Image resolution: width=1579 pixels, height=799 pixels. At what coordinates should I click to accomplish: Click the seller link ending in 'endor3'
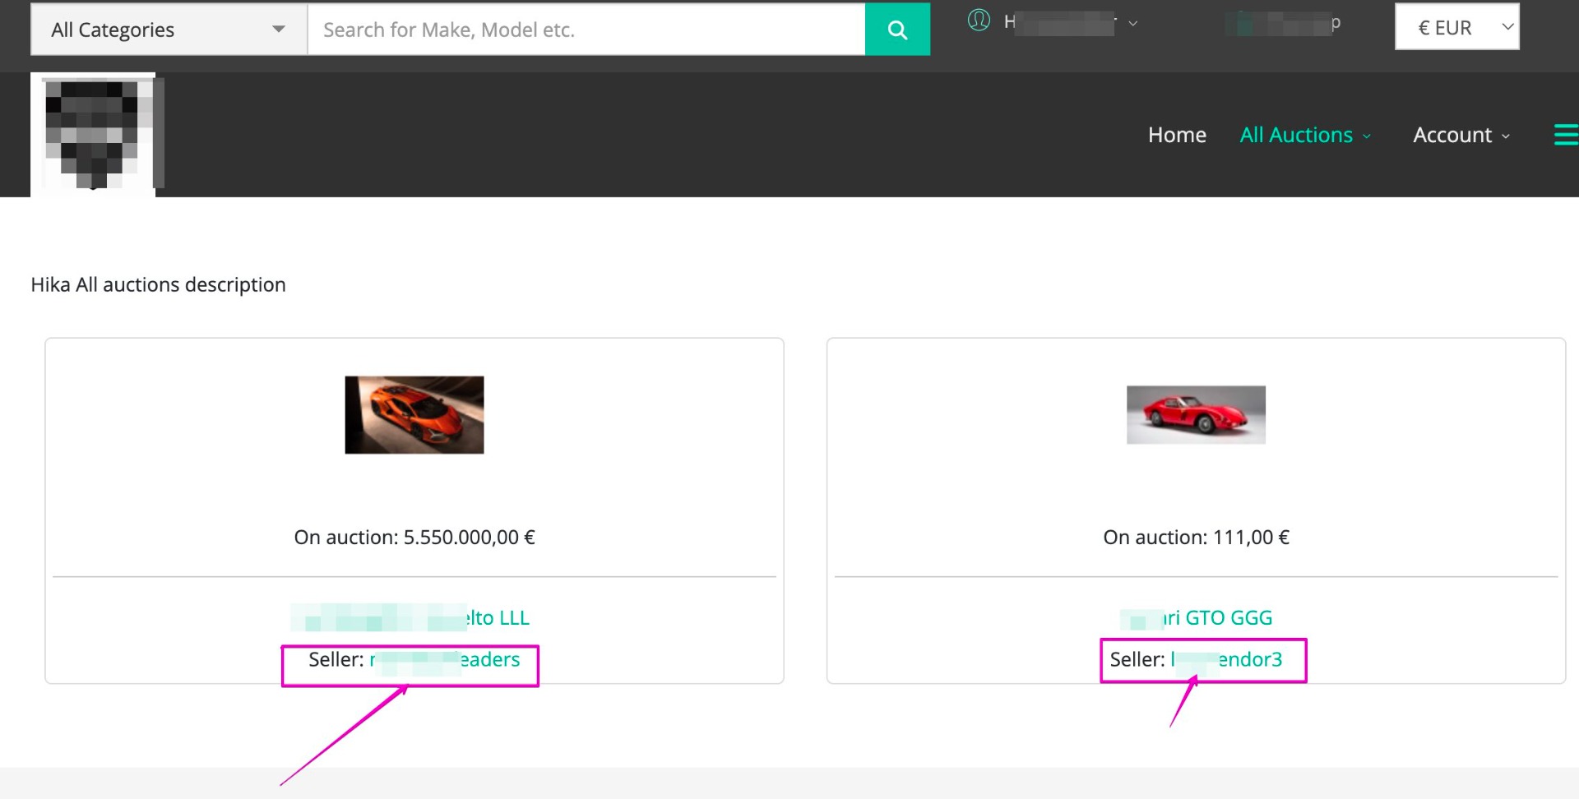pos(1226,659)
